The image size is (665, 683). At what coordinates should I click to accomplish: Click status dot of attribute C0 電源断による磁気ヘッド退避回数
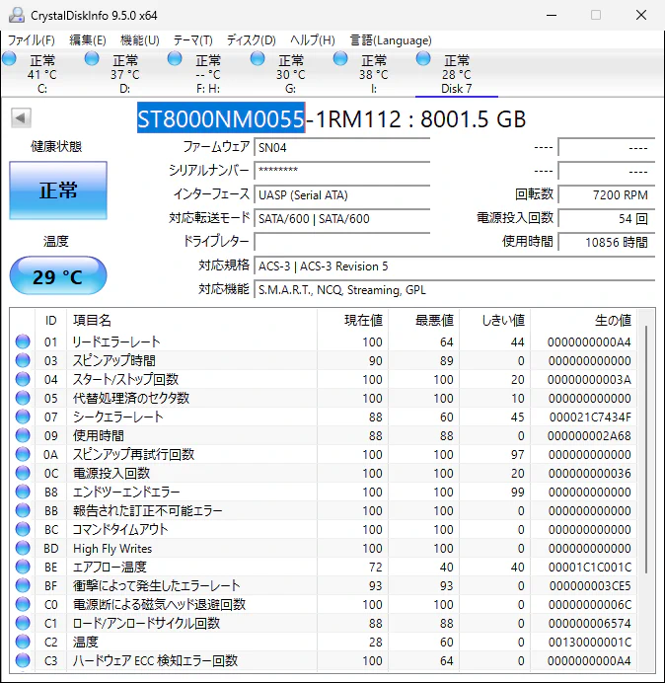[x=23, y=604]
